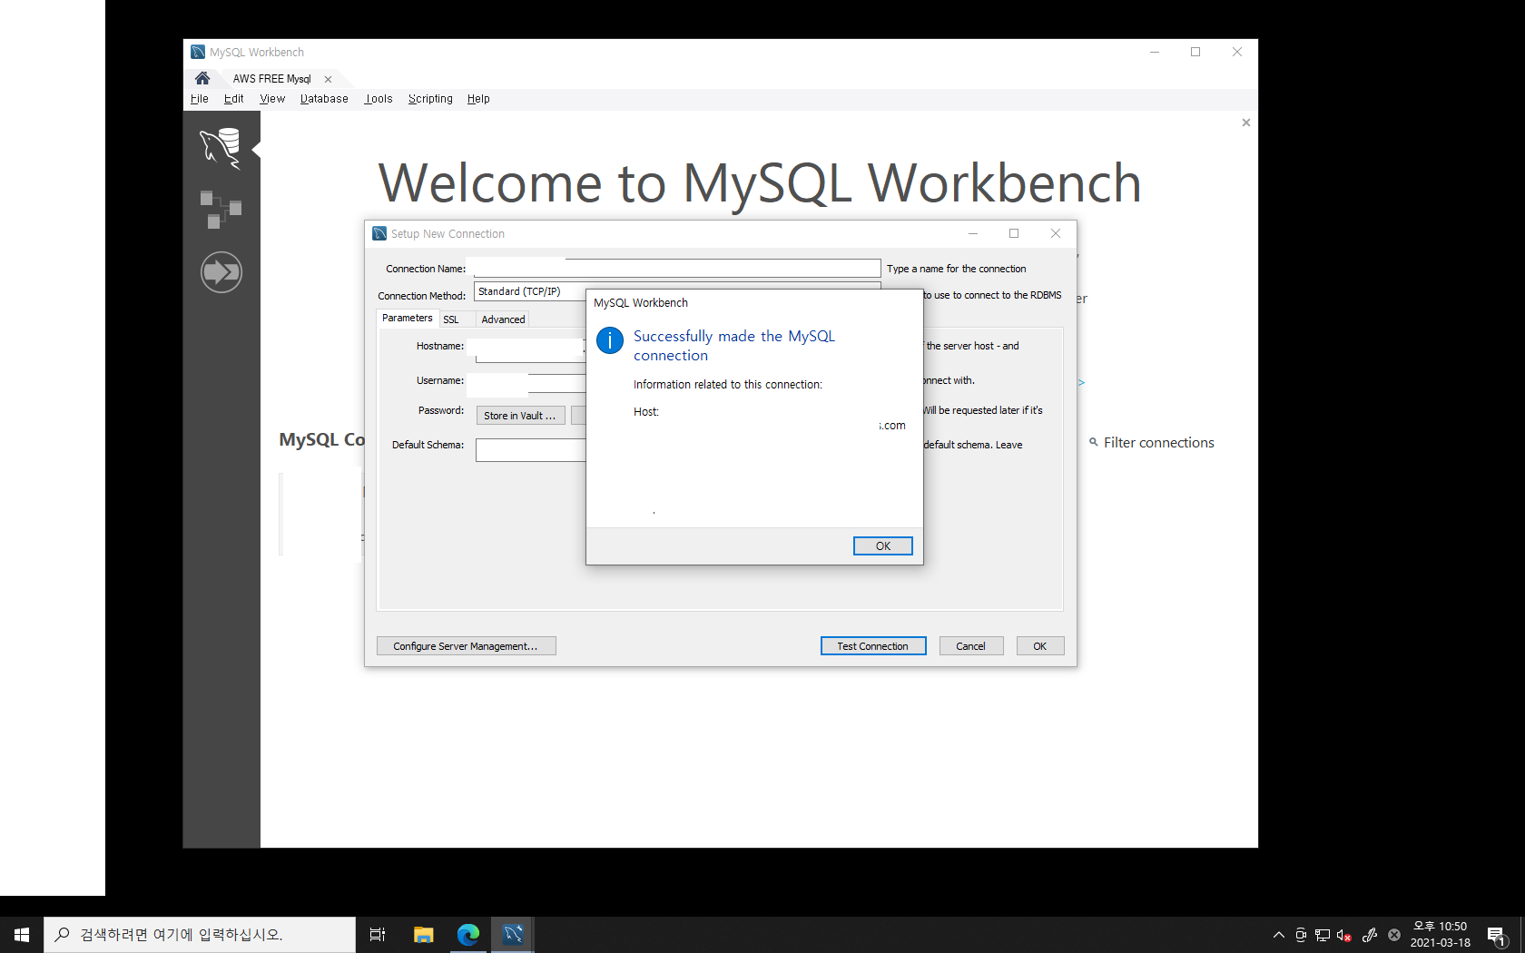This screenshot has width=1525, height=953.
Task: Click OK in the MySQL Workbench success dialog
Action: point(882,545)
